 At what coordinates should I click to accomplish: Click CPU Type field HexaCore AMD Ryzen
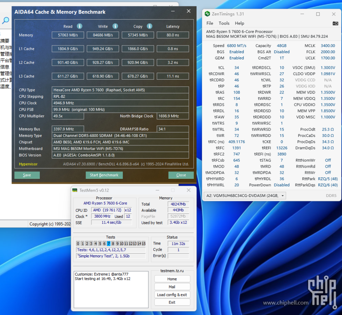[120, 90]
